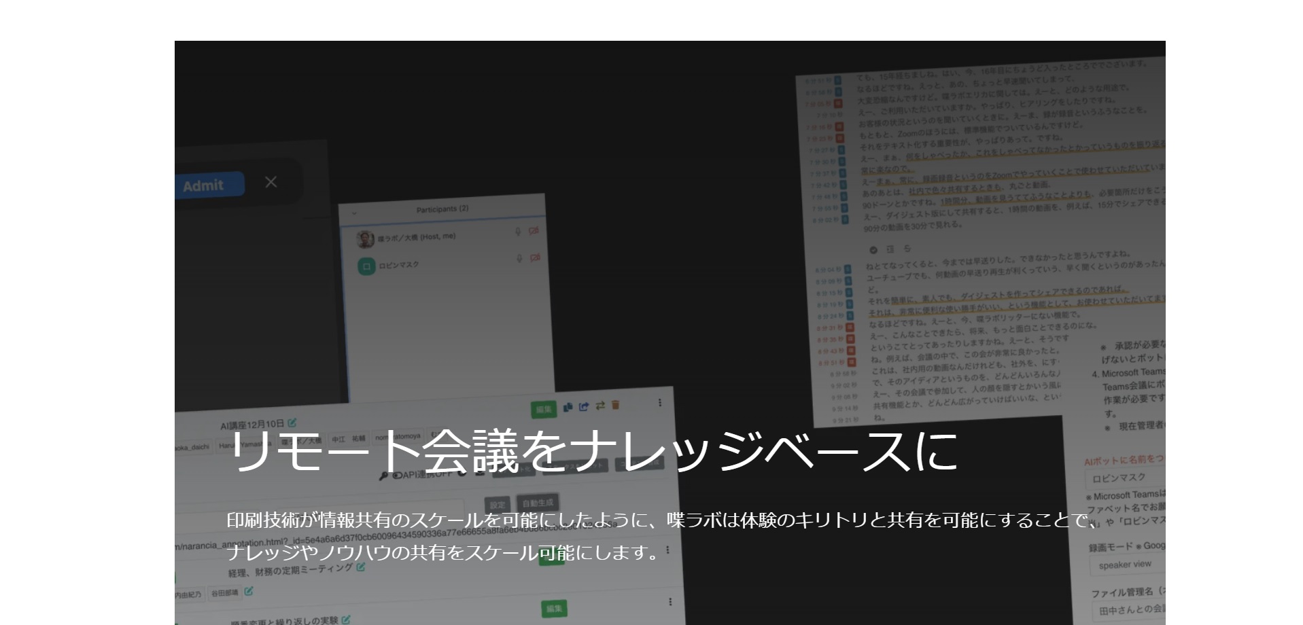
Task: Click the green 編集 button beside the copy icon
Action: tap(544, 409)
